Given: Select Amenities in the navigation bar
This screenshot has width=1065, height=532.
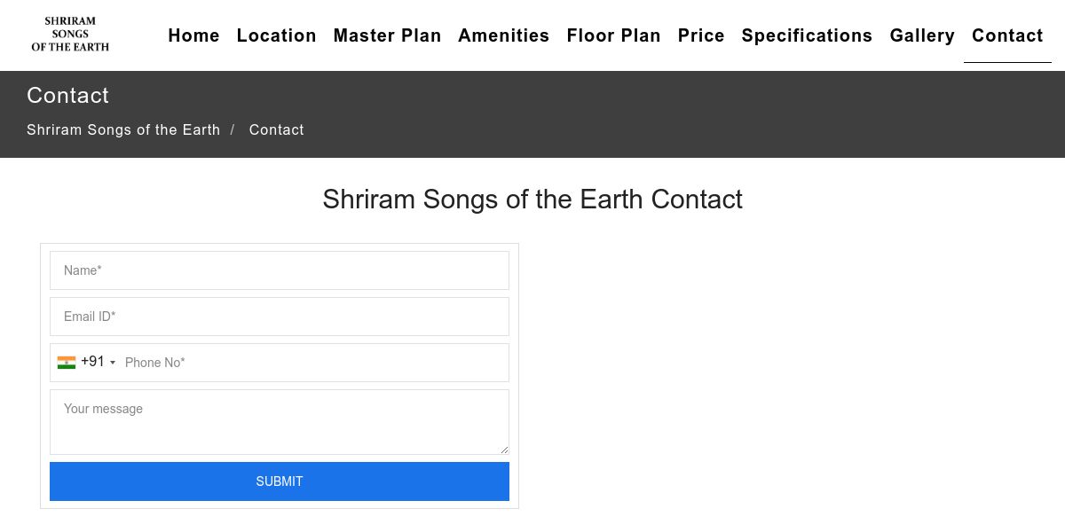Looking at the screenshot, I should (503, 35).
